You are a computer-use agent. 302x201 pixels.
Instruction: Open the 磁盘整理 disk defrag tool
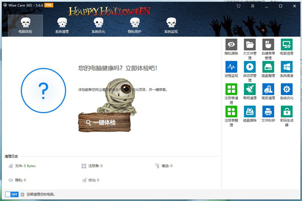(268, 67)
